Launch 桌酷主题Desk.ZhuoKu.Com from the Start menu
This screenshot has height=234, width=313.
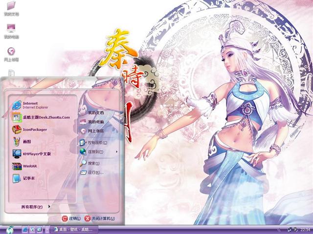click(x=42, y=117)
